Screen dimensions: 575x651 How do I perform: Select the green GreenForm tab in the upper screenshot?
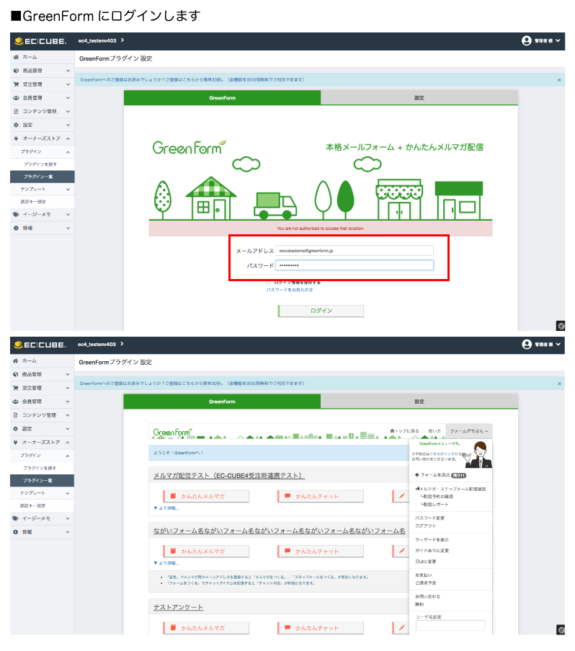coord(223,98)
